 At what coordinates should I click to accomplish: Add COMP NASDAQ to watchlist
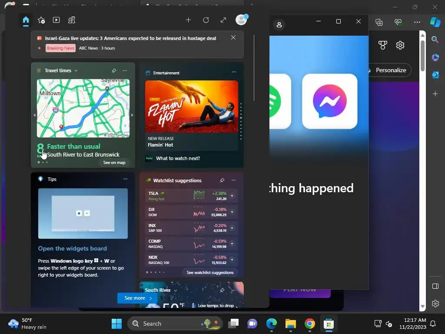click(232, 244)
